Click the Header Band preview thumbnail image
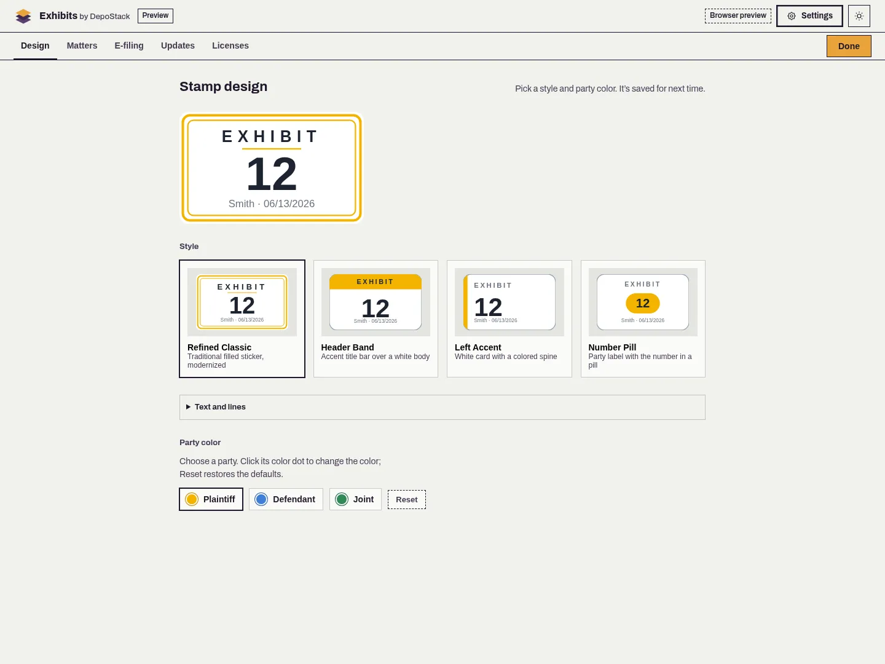Screen dimensions: 885x664 376,302
